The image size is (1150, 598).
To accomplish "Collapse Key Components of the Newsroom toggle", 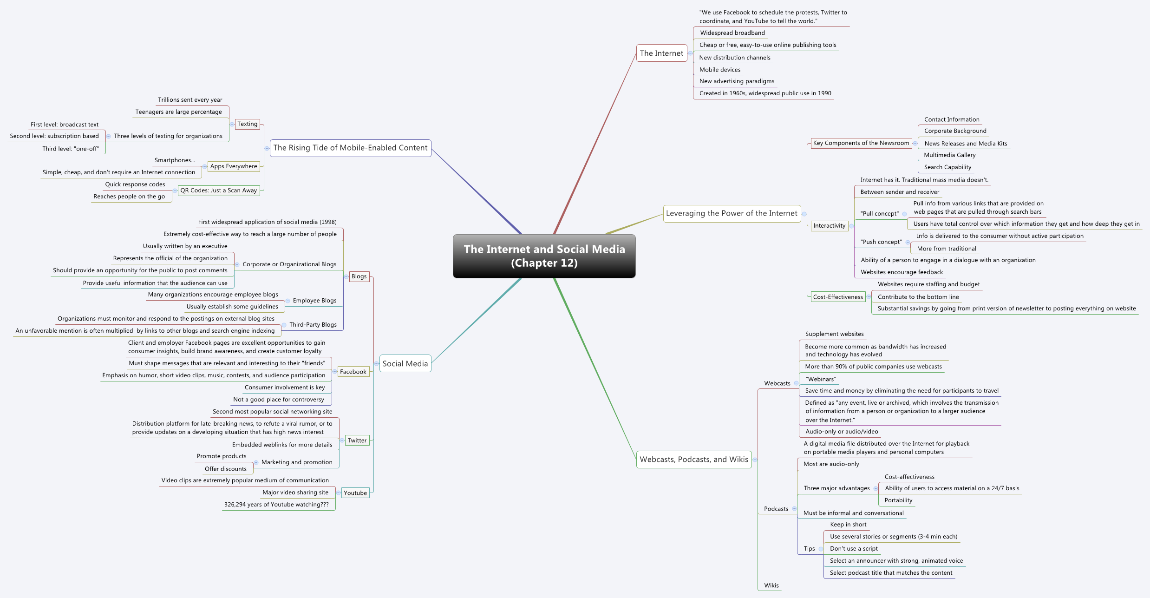I will click(x=915, y=144).
